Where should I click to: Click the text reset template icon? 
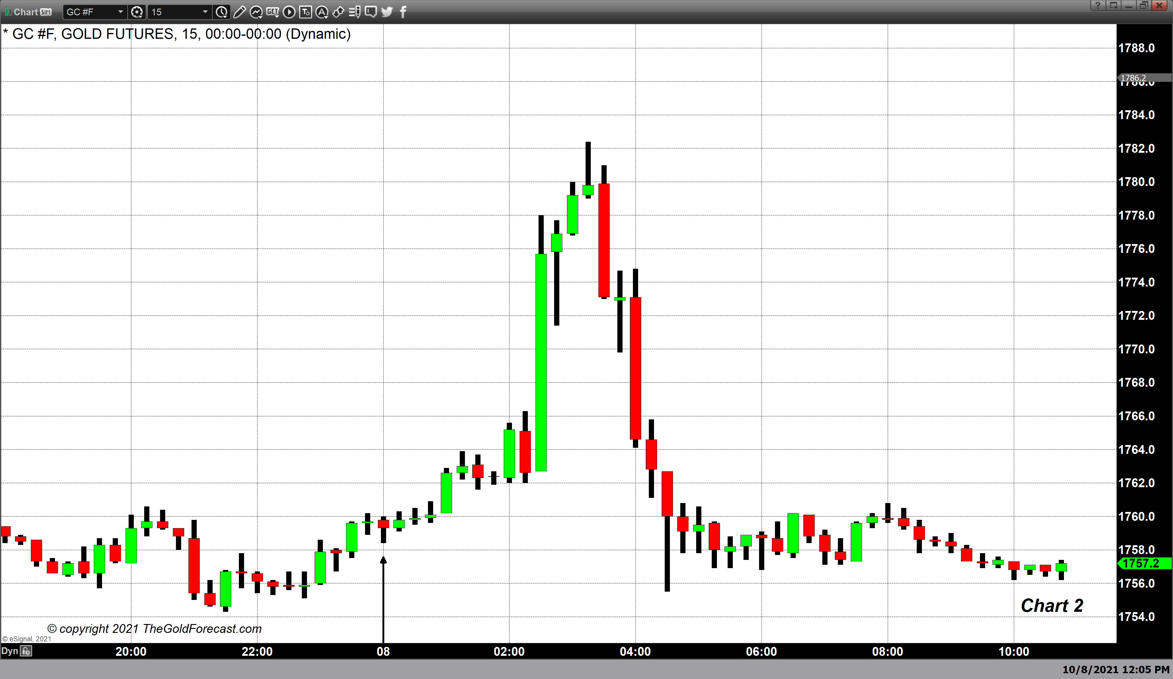pyautogui.click(x=305, y=12)
